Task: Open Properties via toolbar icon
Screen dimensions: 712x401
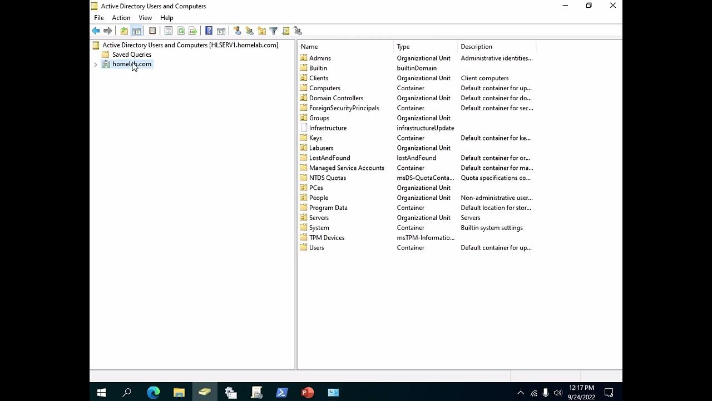Action: [169, 31]
